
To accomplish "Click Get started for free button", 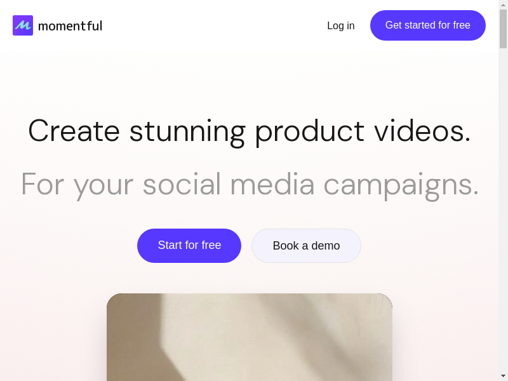I will 427,25.
